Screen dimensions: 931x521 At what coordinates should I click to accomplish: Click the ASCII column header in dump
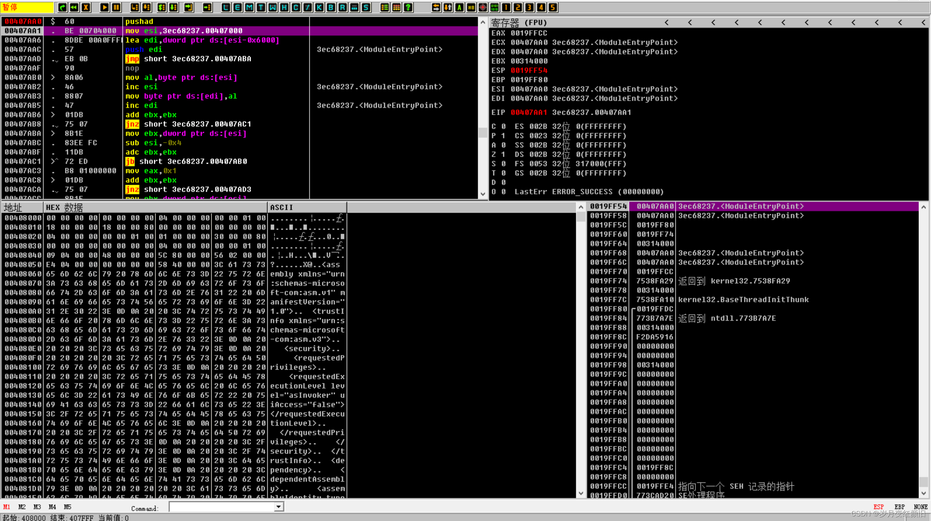click(x=307, y=208)
